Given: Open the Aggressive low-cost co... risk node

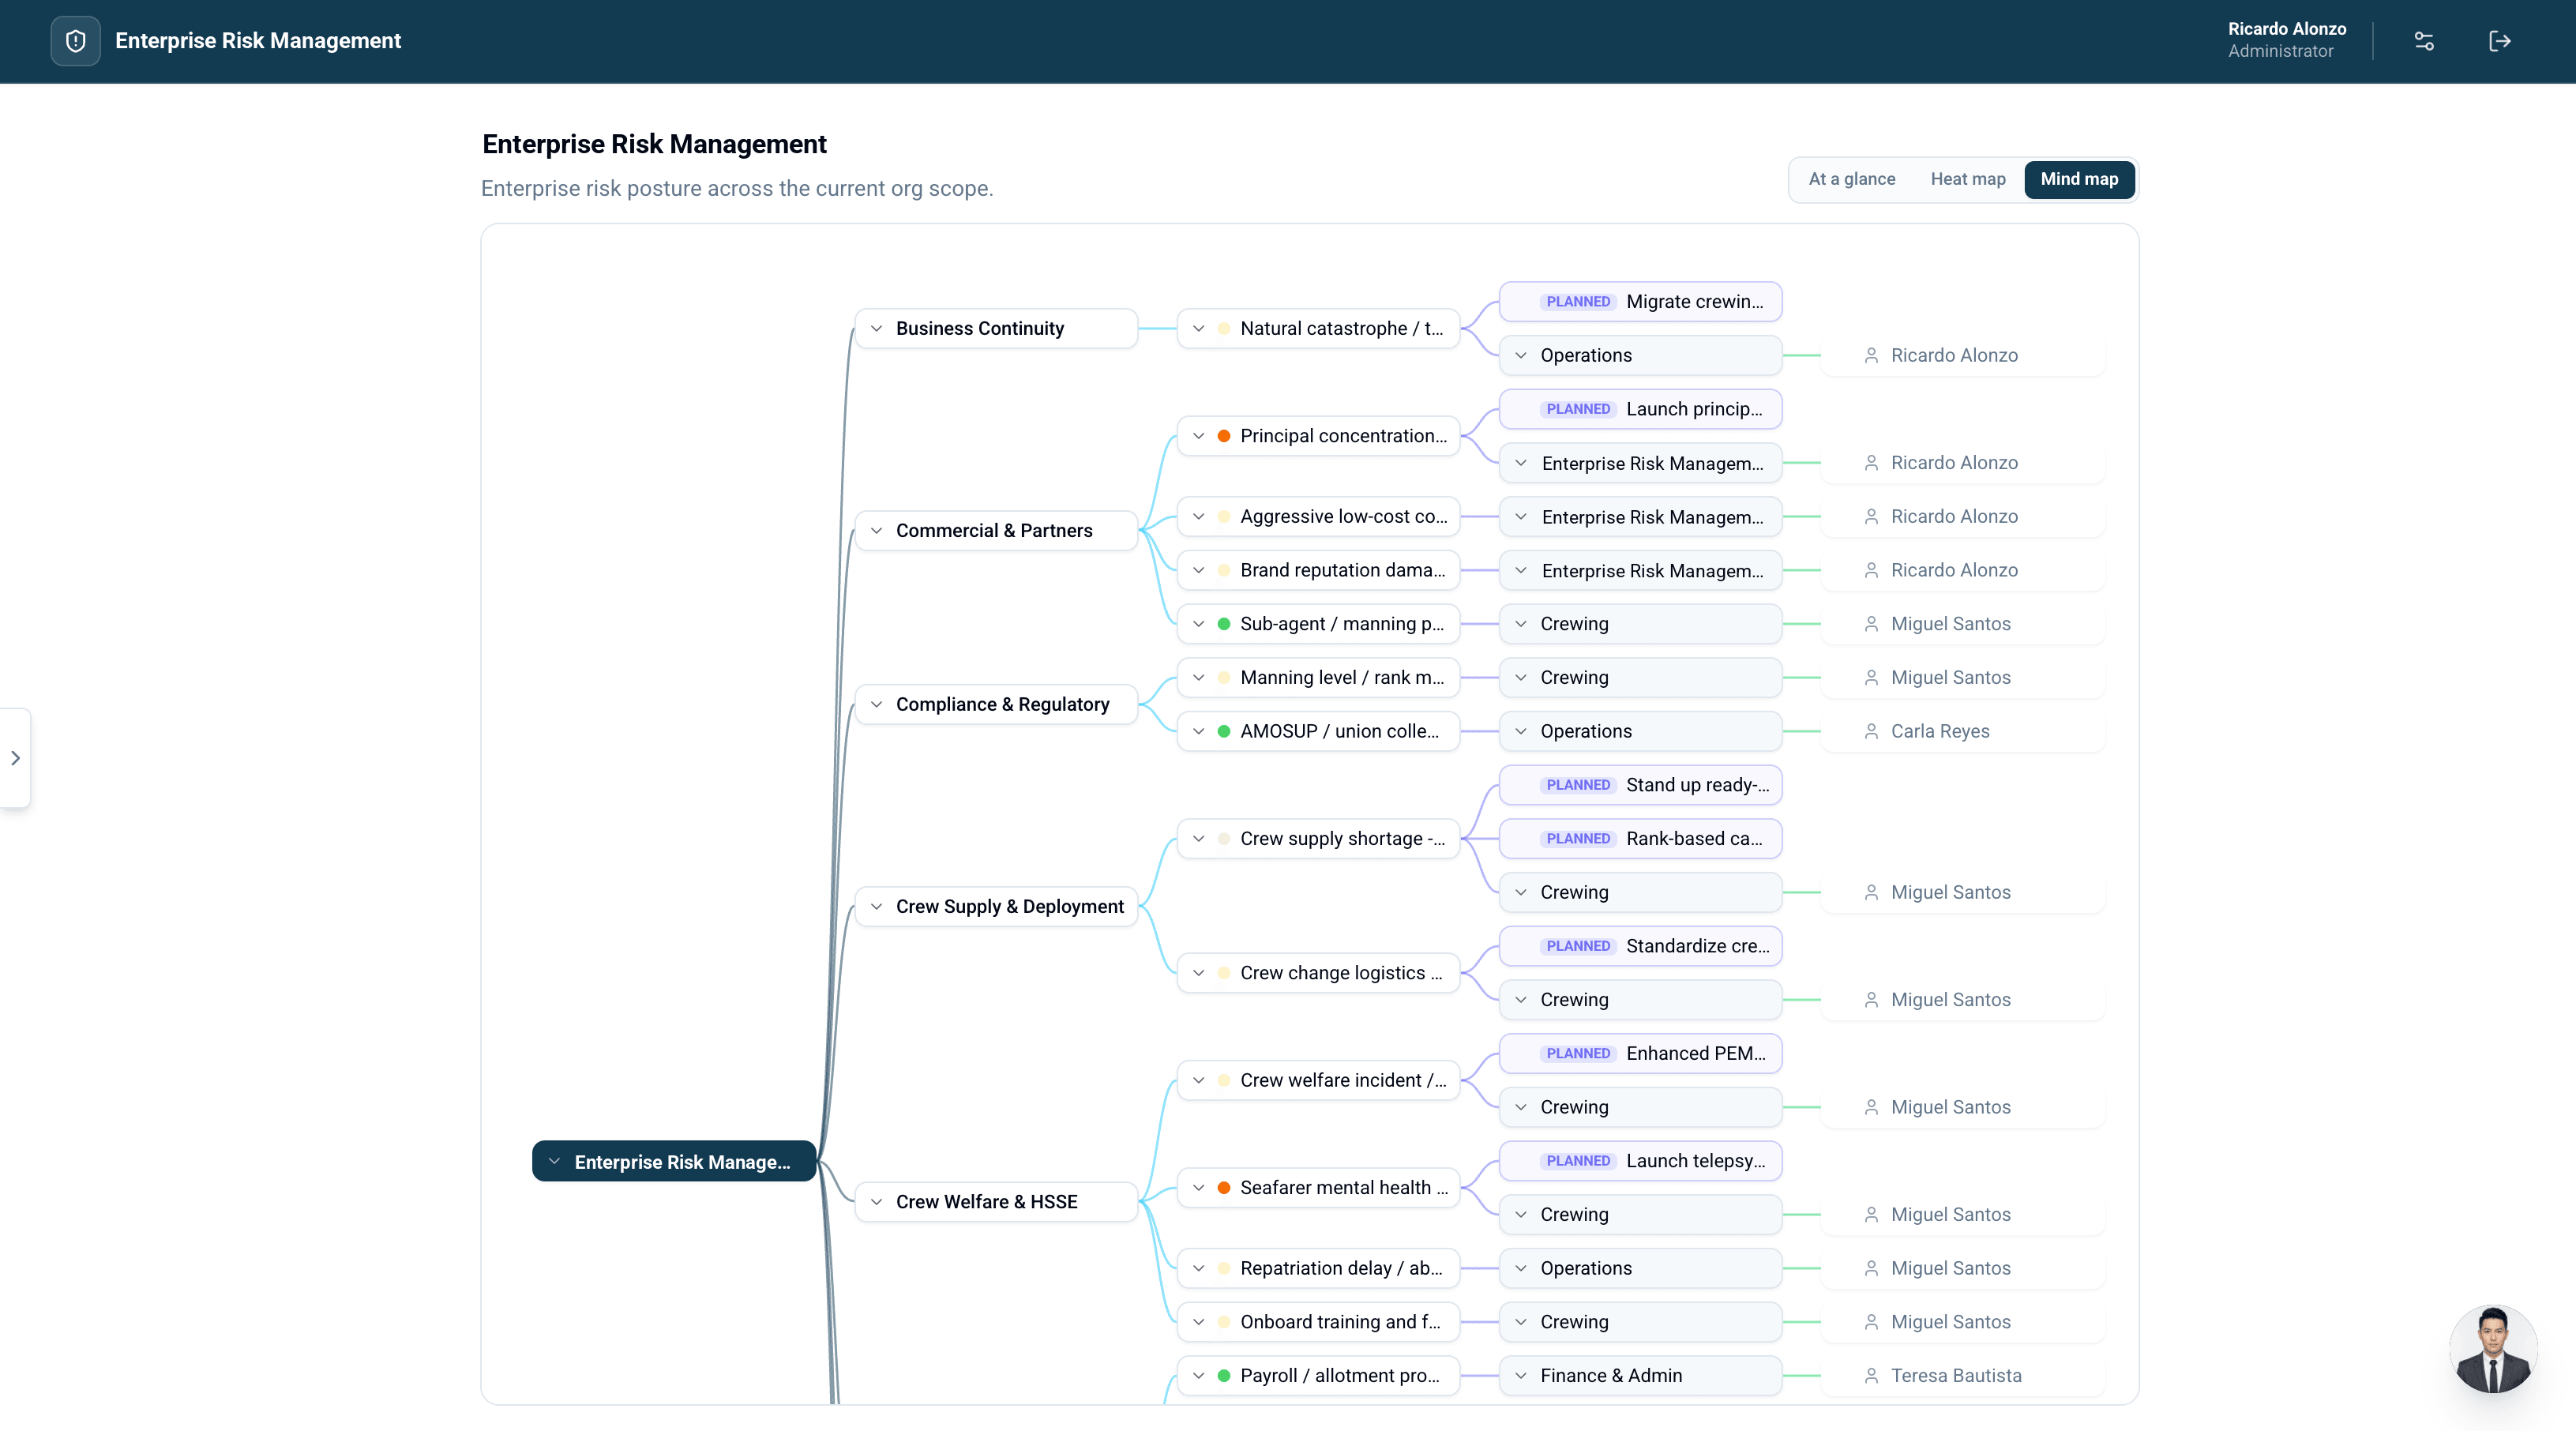Looking at the screenshot, I should point(1319,516).
